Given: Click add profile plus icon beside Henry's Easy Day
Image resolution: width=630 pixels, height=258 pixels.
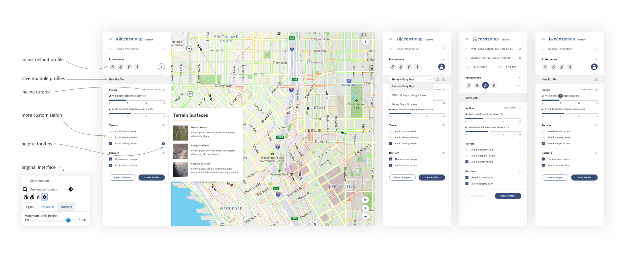Looking at the screenshot, I should pos(444,79).
